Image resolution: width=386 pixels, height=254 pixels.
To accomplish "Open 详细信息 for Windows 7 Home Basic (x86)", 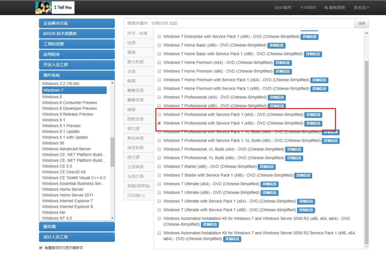I will (x=276, y=45).
